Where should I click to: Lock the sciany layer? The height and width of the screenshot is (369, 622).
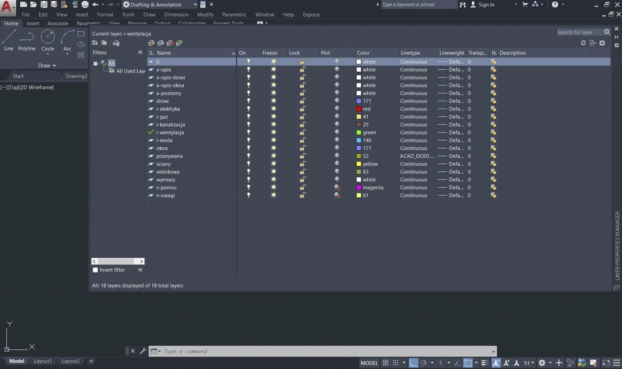(303, 164)
